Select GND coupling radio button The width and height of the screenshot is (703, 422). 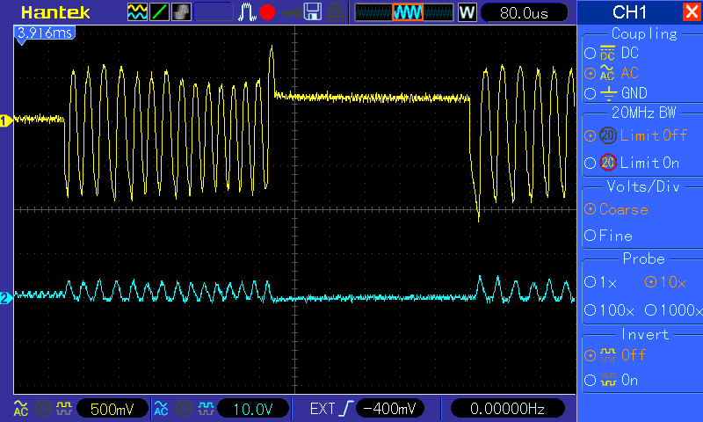pos(590,93)
